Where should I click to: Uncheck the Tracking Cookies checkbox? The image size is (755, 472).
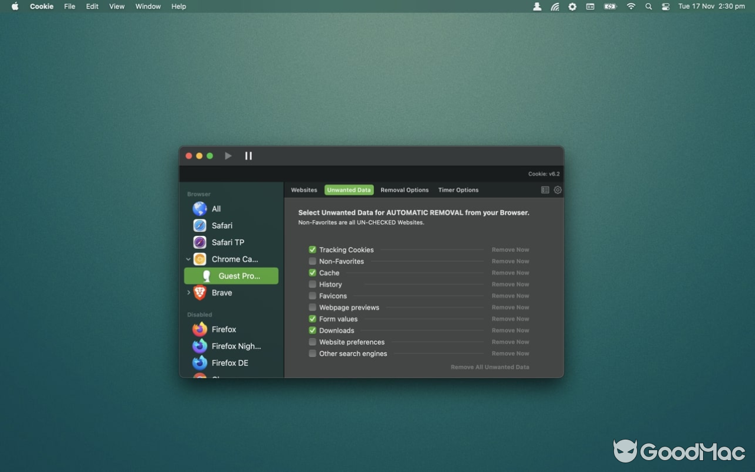pos(313,250)
